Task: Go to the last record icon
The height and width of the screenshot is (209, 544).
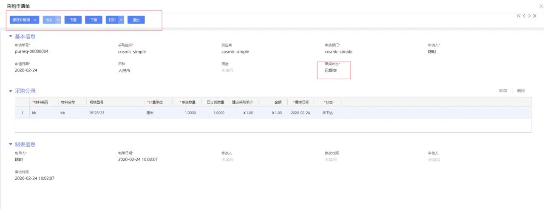Action: [x=535, y=16]
